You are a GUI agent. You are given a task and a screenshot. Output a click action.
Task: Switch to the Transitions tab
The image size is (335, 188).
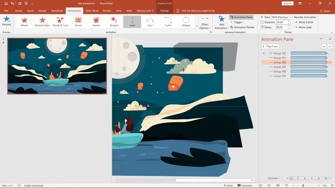click(57, 10)
